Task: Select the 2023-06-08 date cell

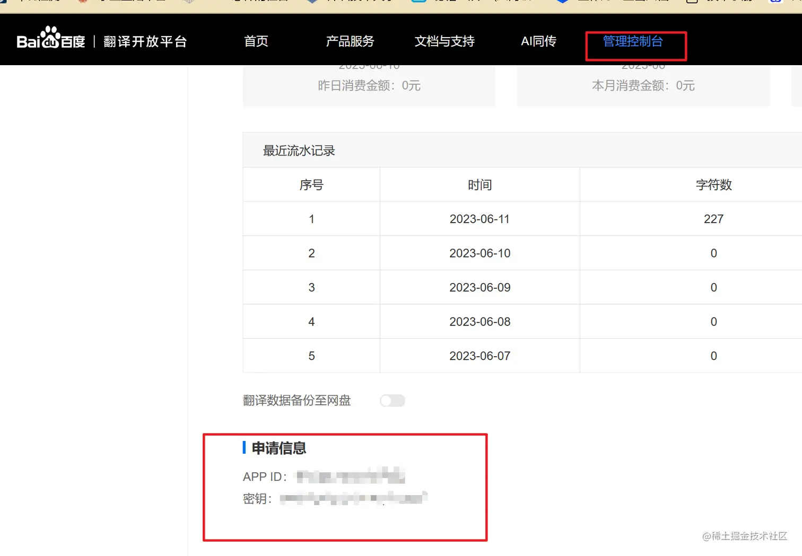Action: 480,322
